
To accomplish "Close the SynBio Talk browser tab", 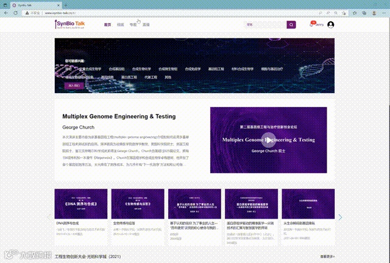I will (x=58, y=5).
